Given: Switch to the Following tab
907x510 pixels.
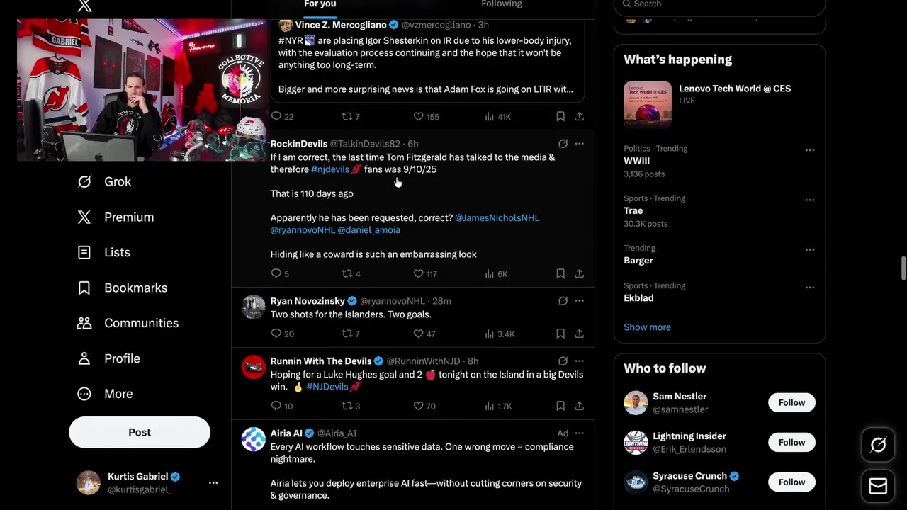Looking at the screenshot, I should 502,4.
